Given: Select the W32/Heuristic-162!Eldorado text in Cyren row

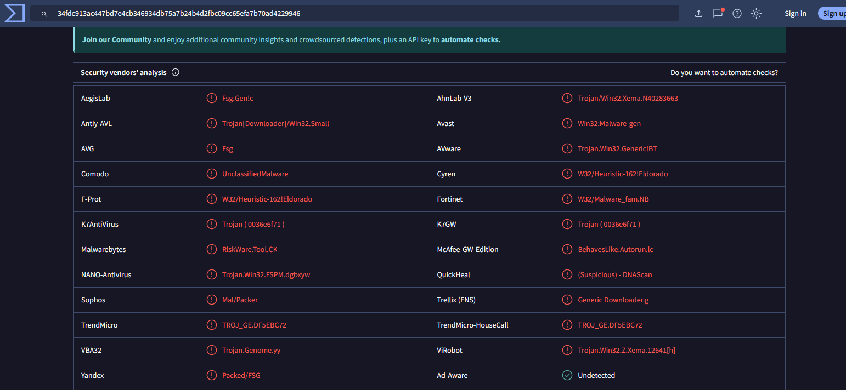Looking at the screenshot, I should tap(623, 174).
